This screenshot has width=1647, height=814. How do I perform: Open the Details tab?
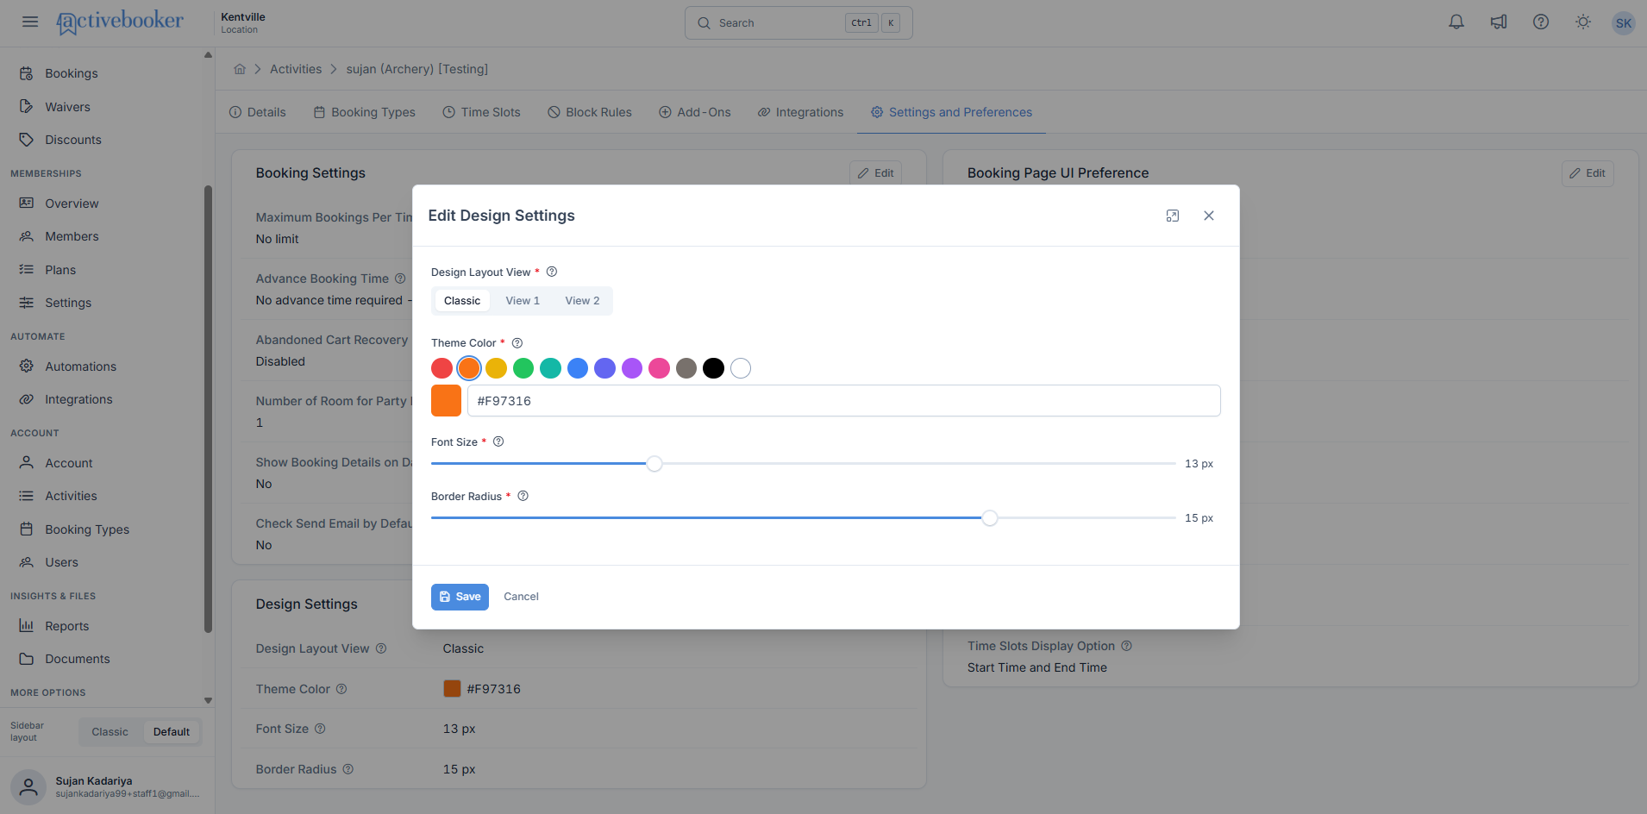(x=257, y=112)
